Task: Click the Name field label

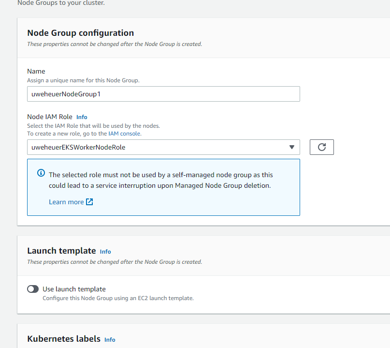Action: tap(36, 71)
